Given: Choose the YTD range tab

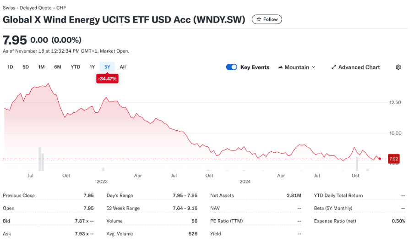Looking at the screenshot, I should pyautogui.click(x=76, y=67).
